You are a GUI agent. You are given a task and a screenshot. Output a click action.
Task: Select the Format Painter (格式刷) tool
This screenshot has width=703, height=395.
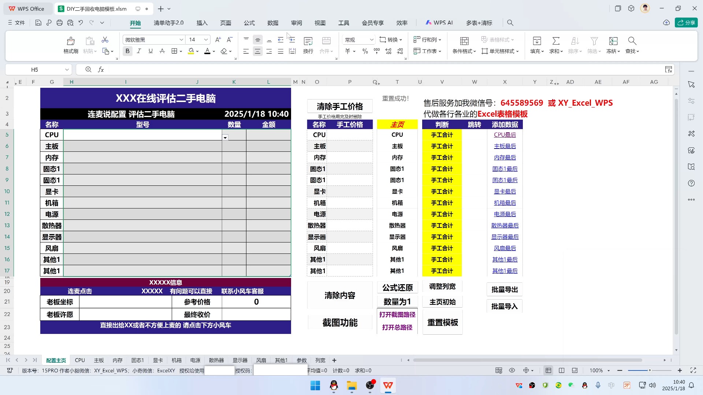click(x=70, y=45)
